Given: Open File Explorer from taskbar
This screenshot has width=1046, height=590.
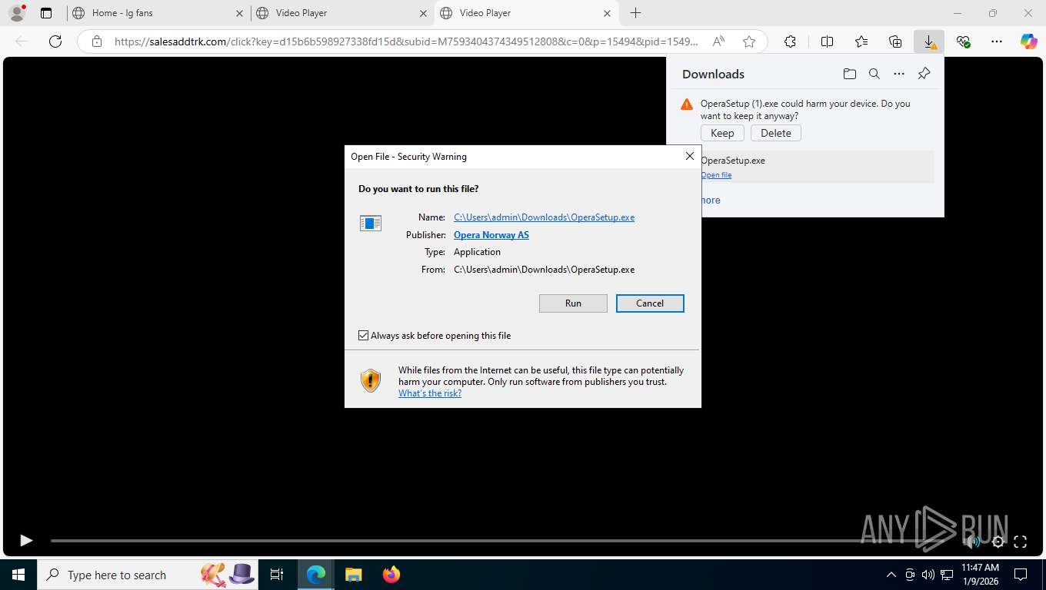Looking at the screenshot, I should (354, 575).
